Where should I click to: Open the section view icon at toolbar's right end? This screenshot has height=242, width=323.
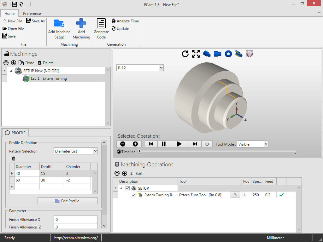click(249, 54)
